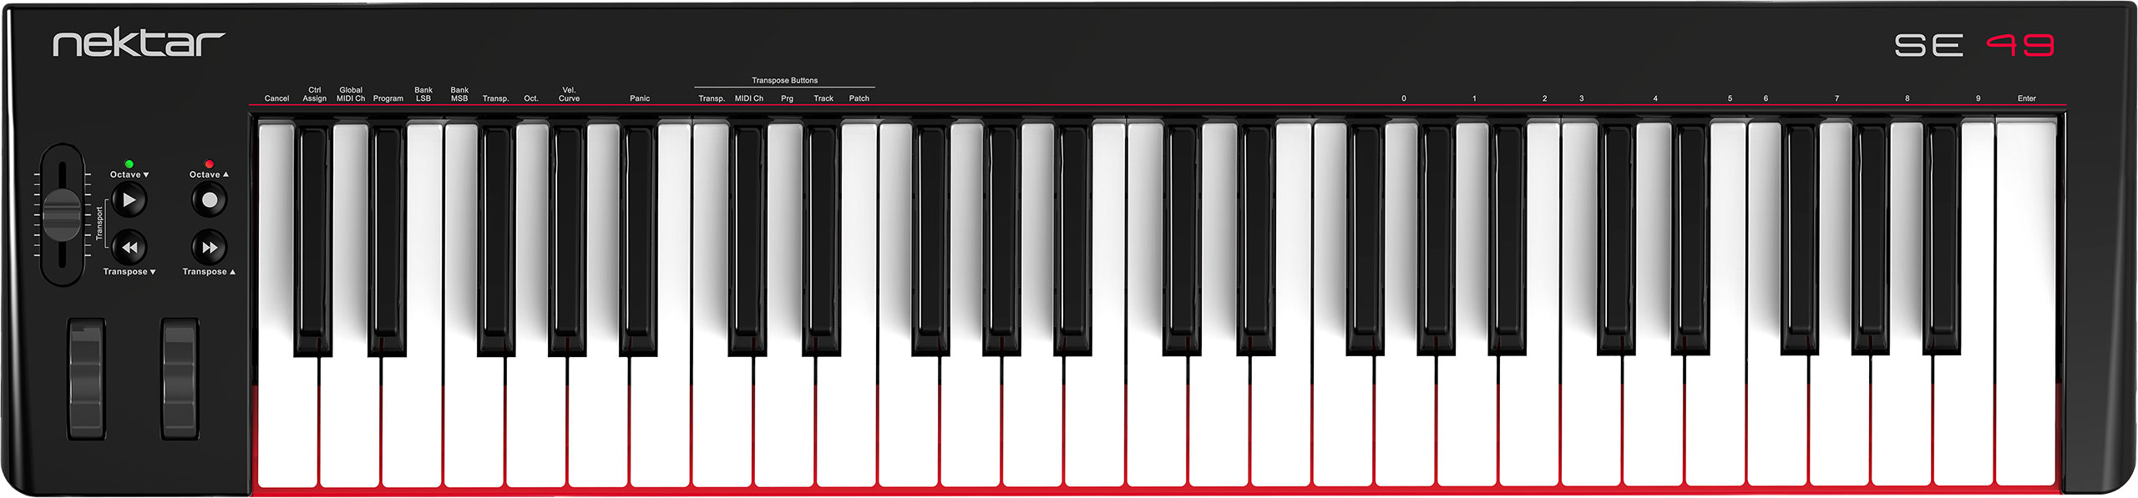Click the Bank MSB label
Image resolution: width=2138 pixels, height=498 pixels.
click(459, 94)
